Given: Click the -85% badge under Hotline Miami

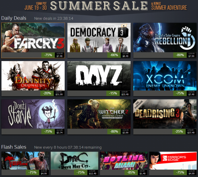Looking at the screenshot, I should coord(131,172).
